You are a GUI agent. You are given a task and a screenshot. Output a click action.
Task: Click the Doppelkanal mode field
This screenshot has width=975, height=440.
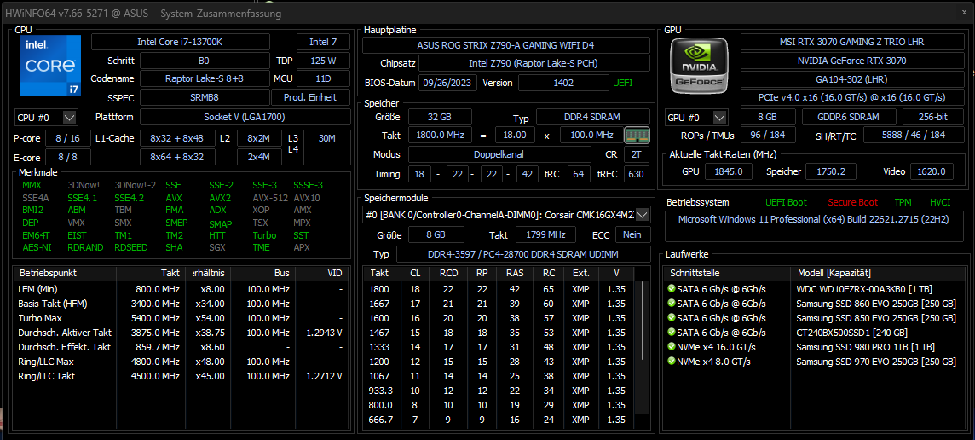[499, 153]
